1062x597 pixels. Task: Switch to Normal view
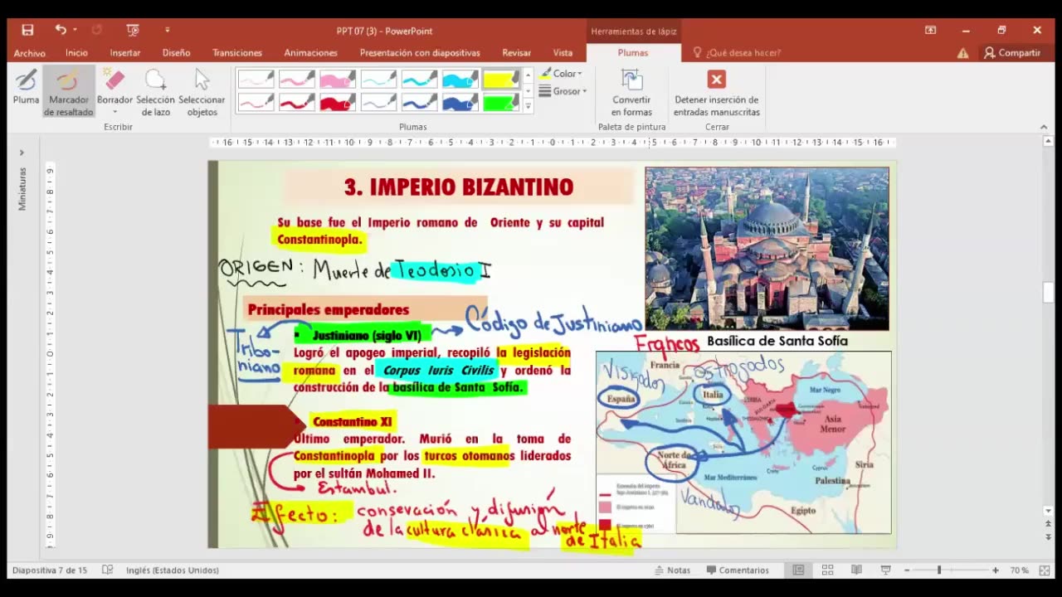coord(798,570)
